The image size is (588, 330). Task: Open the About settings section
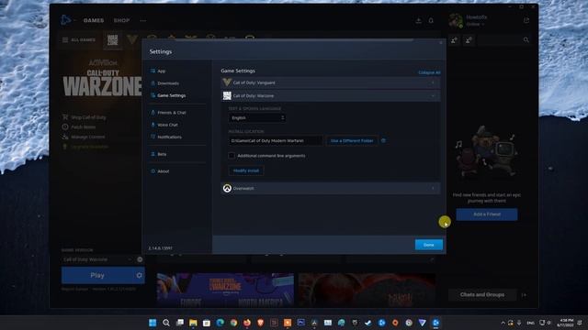164,171
